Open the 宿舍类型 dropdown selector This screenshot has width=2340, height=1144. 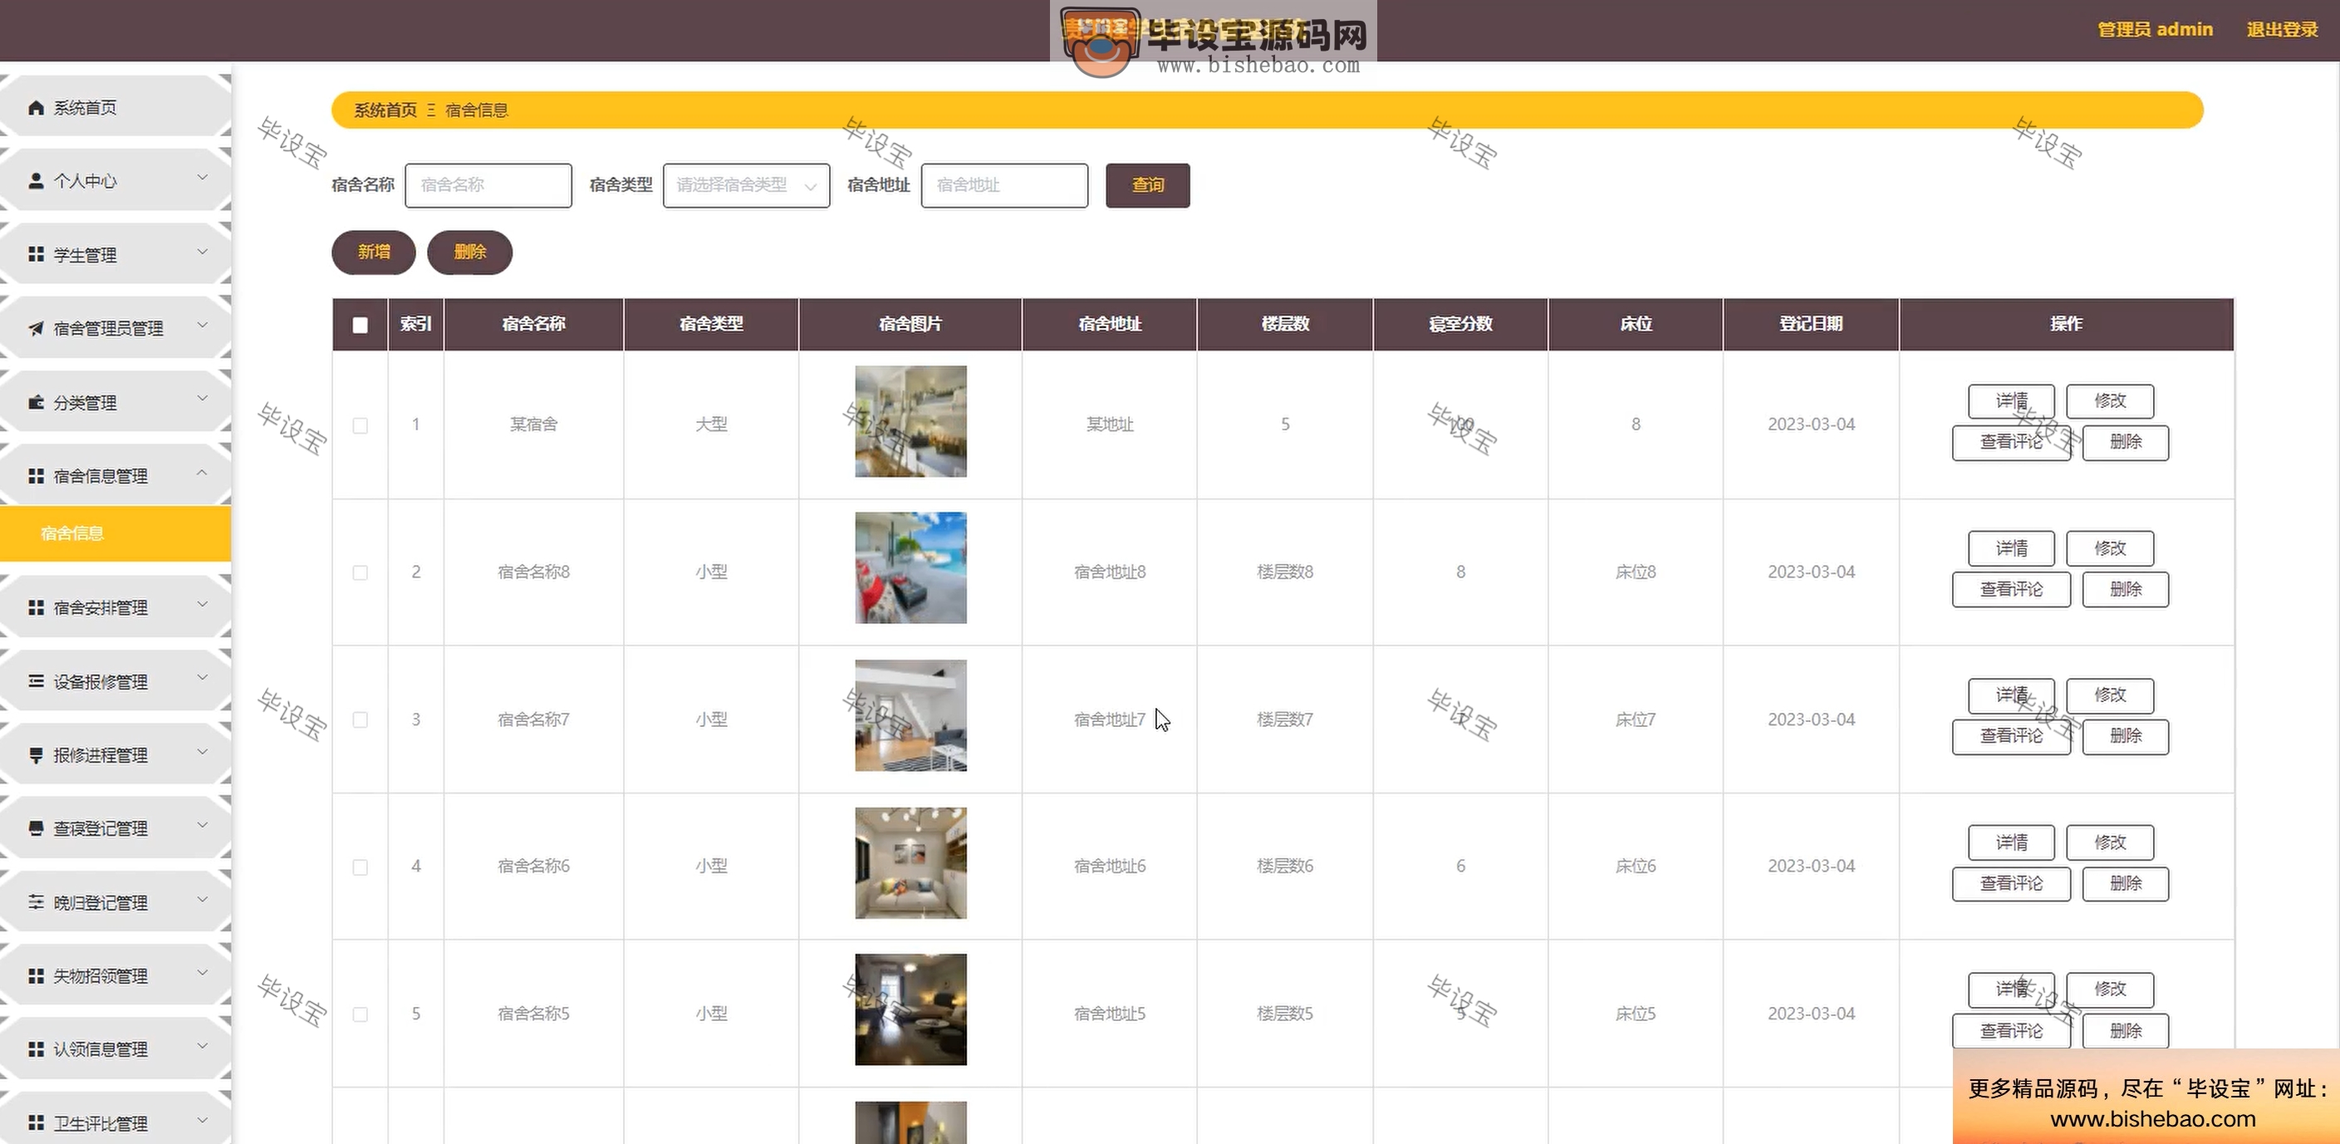(746, 185)
